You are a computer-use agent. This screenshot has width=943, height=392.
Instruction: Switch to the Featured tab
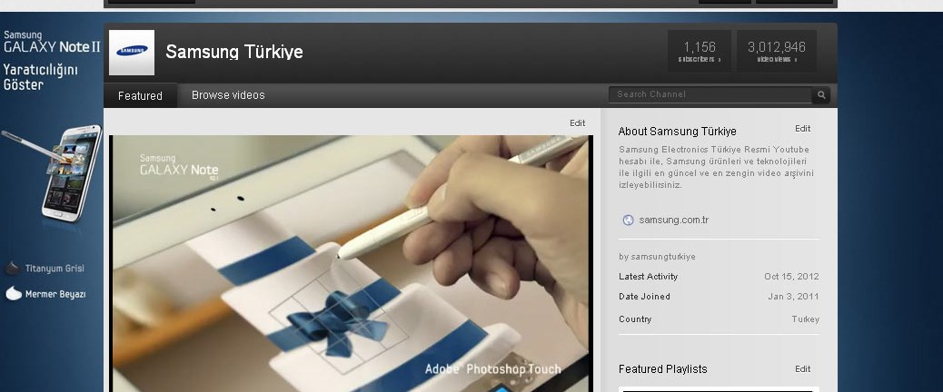(140, 95)
